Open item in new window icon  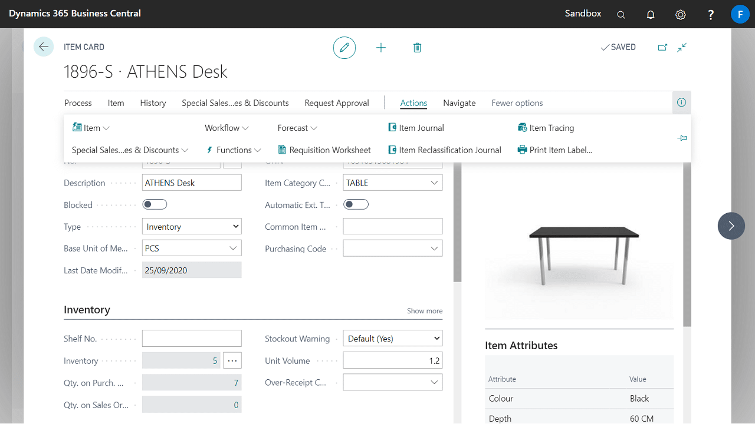[662, 48]
